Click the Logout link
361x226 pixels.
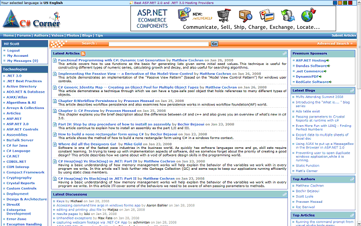tap(13, 50)
